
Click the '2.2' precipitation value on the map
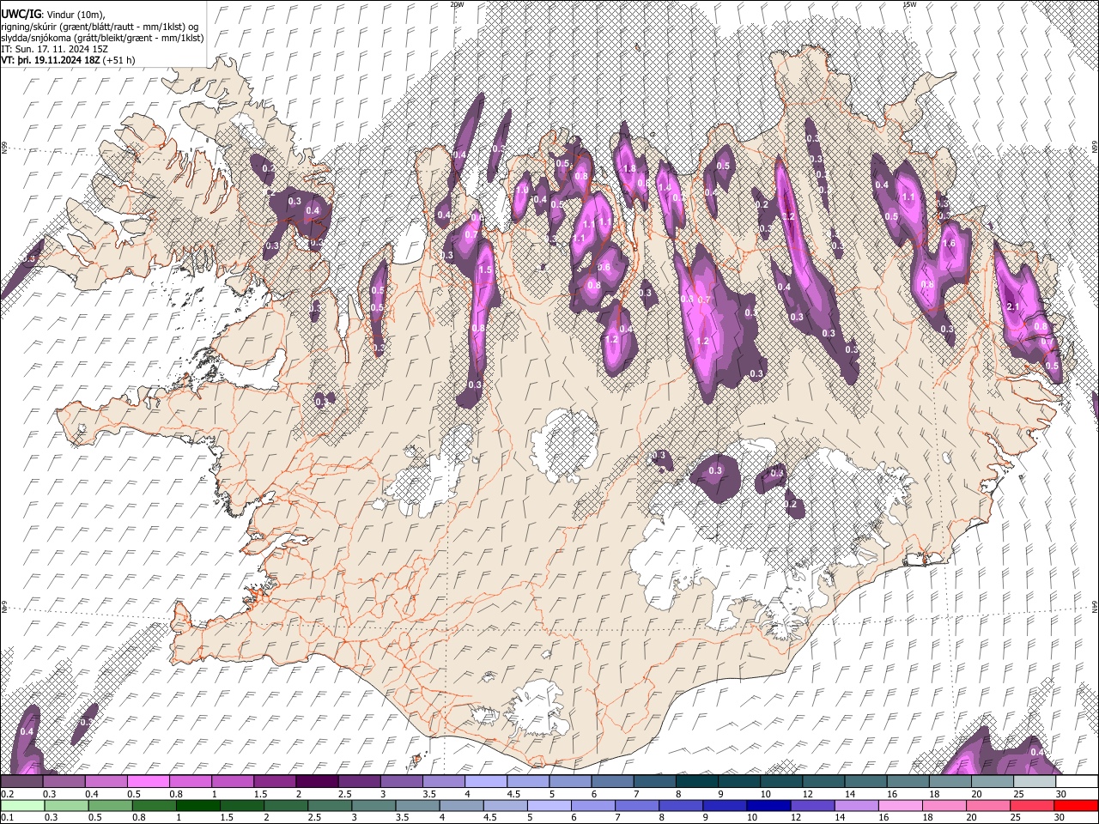pyautogui.click(x=787, y=217)
